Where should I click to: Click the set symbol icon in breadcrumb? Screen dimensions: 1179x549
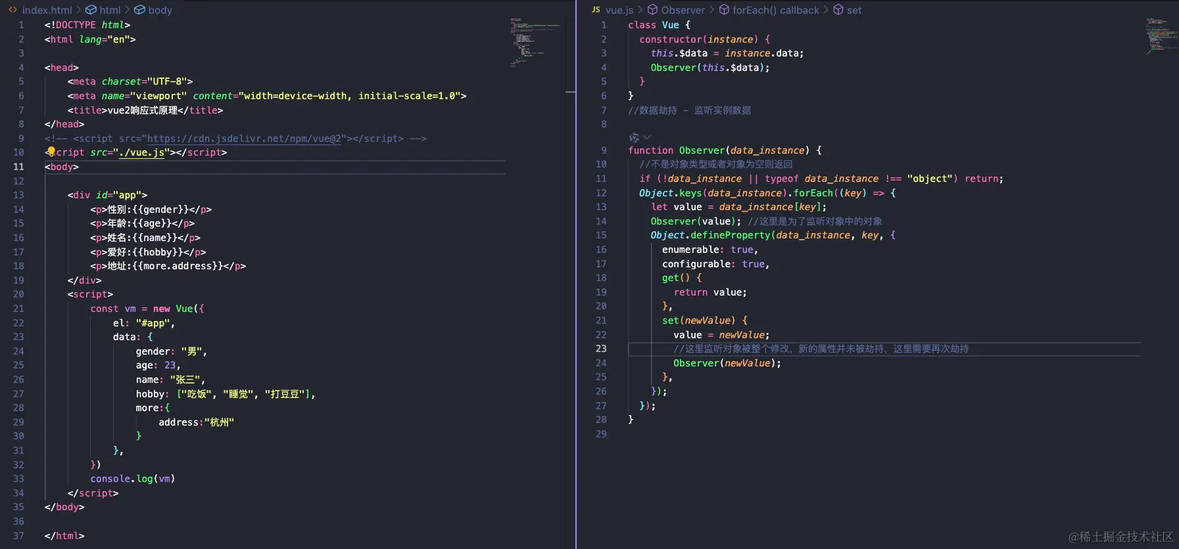coord(838,10)
